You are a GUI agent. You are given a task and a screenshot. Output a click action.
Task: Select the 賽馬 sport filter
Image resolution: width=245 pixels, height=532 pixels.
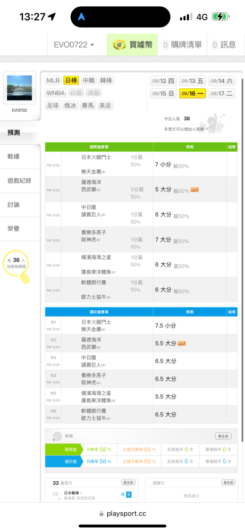[x=88, y=105]
